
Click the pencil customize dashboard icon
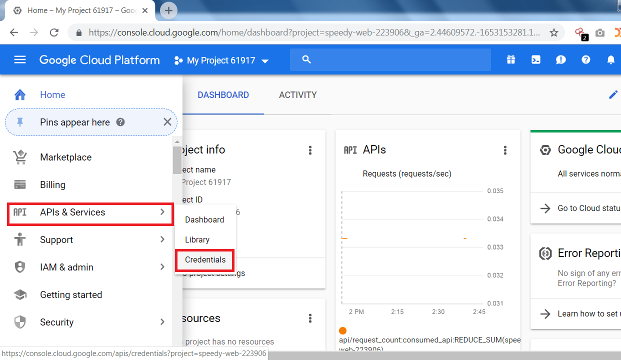613,94
